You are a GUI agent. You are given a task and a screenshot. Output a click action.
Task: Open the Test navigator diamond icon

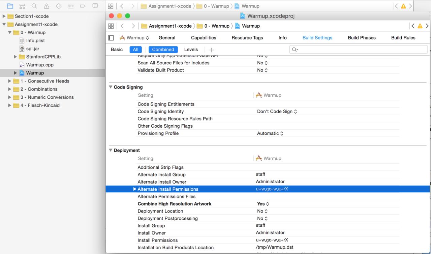[59, 6]
